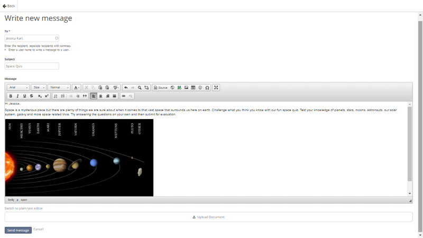Viewport: 423px width, 238px height.
Task: Switch to plain text editor
Action: [x=24, y=208]
